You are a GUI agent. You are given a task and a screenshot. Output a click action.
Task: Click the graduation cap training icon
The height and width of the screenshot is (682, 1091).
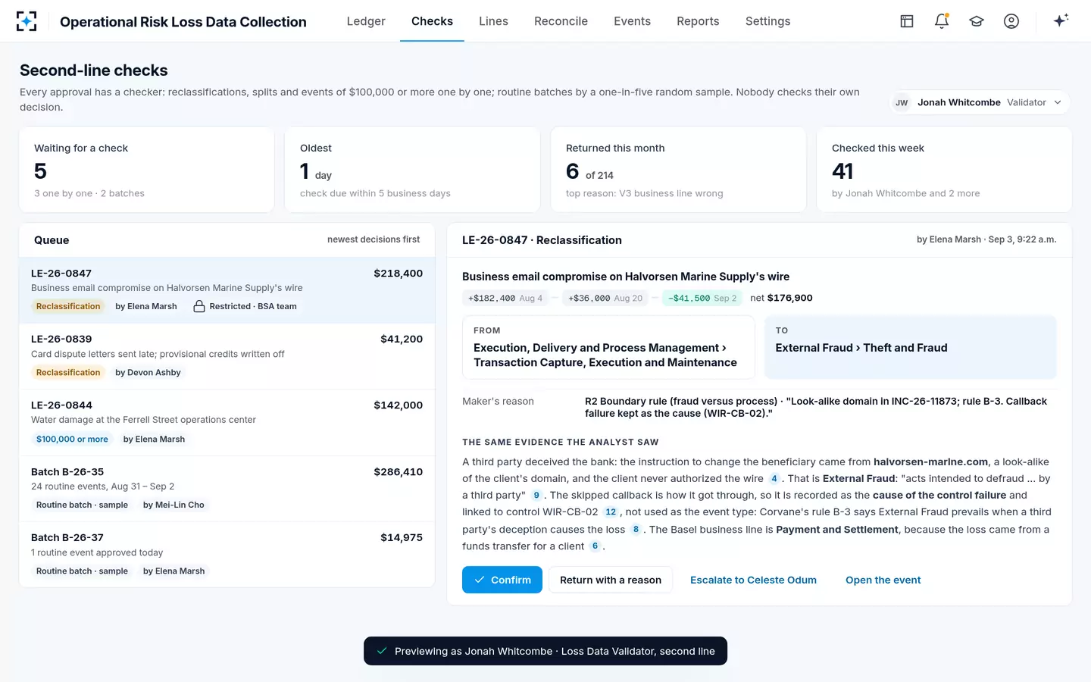[977, 21]
